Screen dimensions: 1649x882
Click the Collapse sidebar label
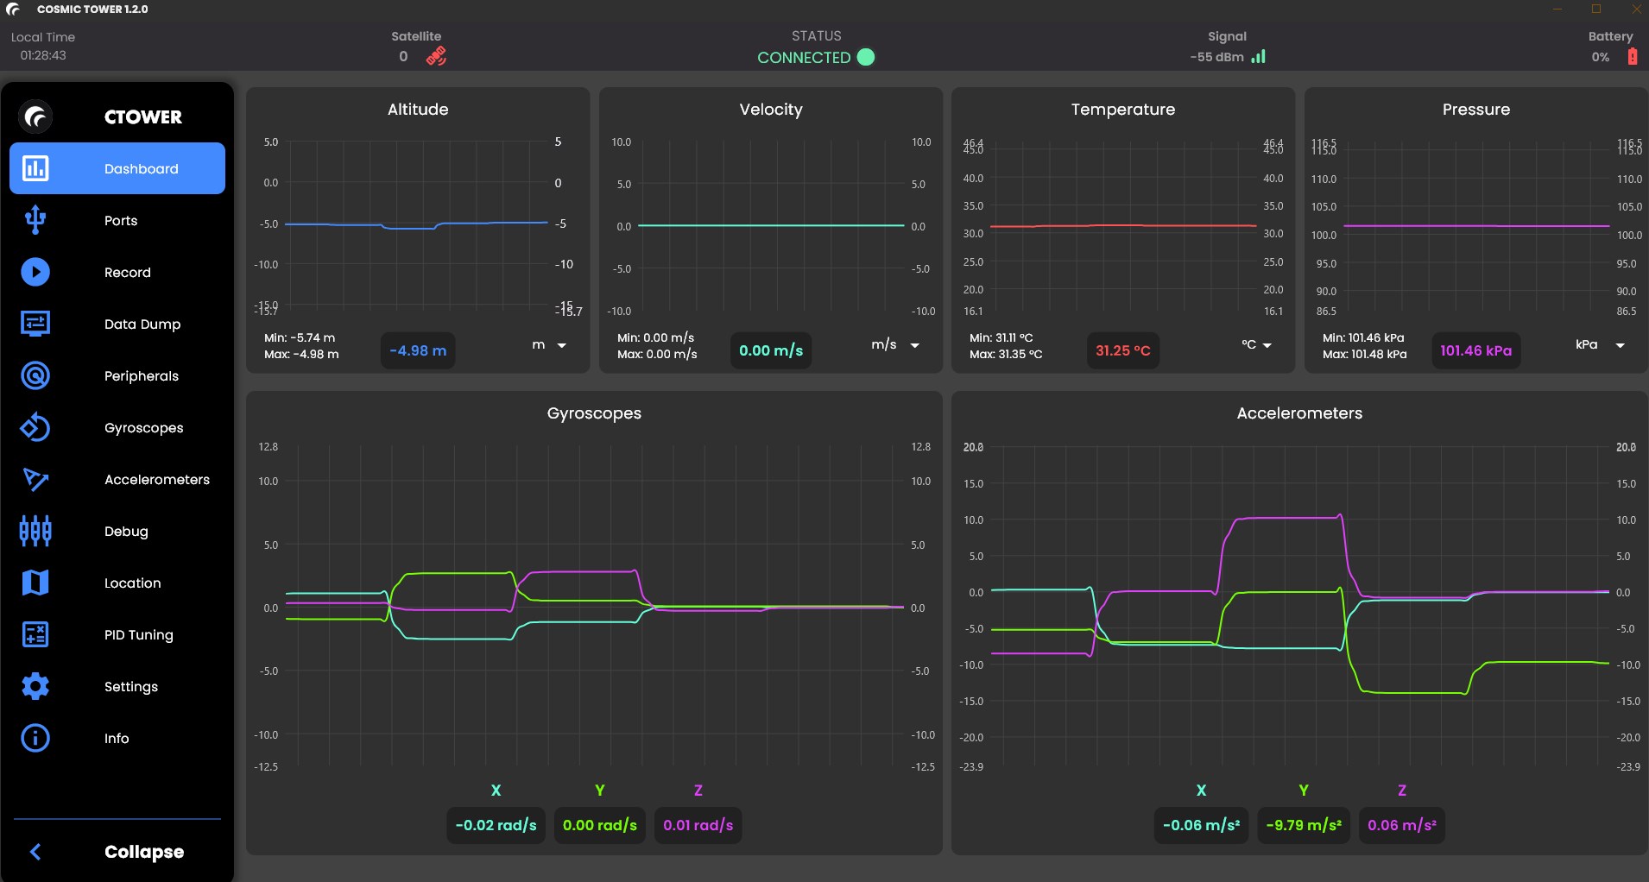(x=144, y=852)
